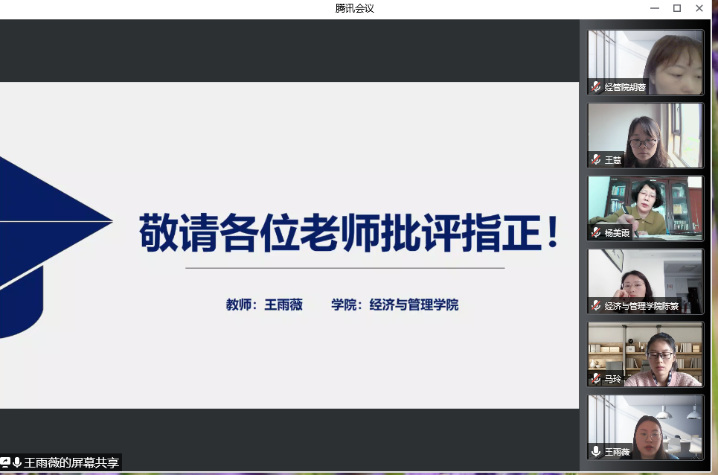
Task: Click the muted mic icon for 杨美雨
Action: 596,232
